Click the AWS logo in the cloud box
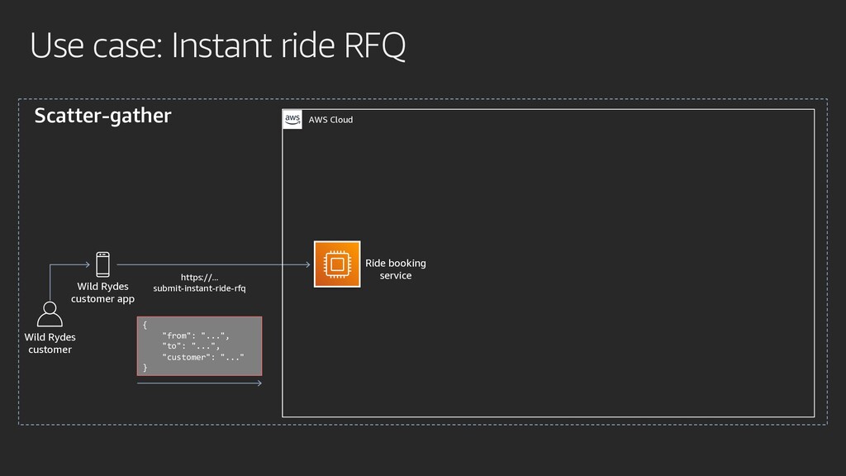The height and width of the screenshot is (476, 846). tap(292, 119)
